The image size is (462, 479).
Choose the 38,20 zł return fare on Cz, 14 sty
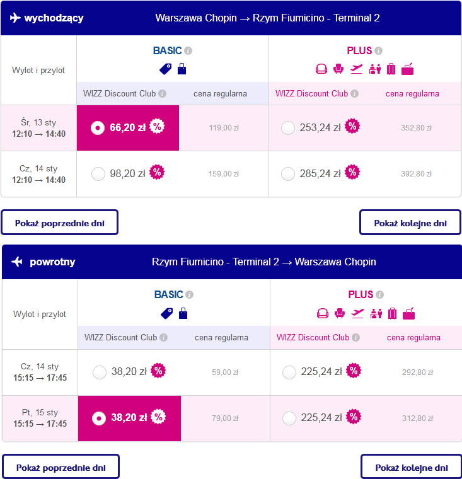[100, 372]
